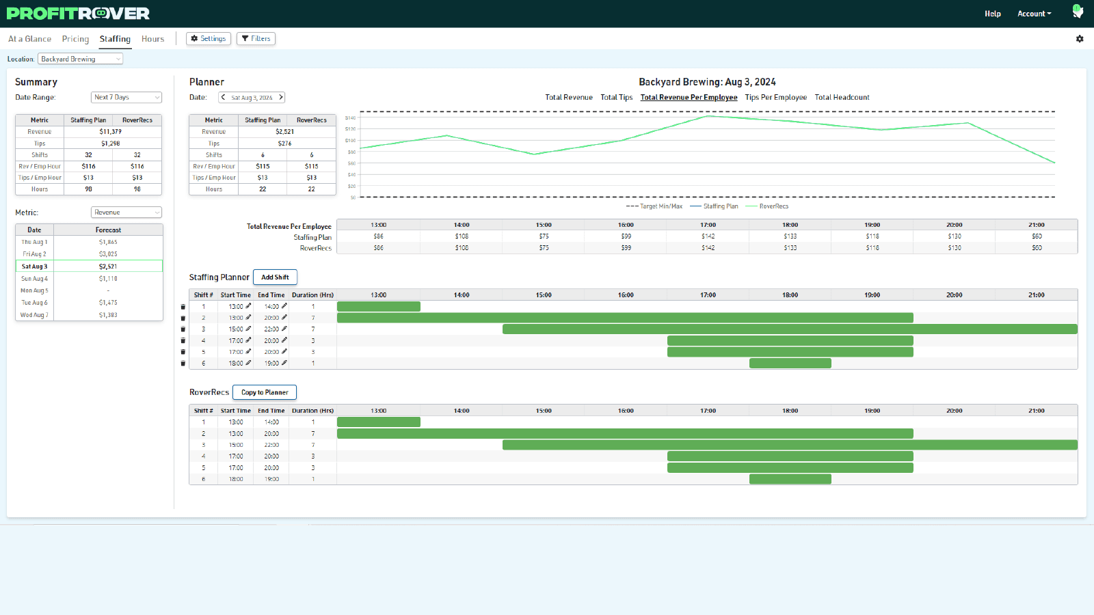Click the notification icon in the top bar
Screen dimensions: 1094x615
(1078, 12)
